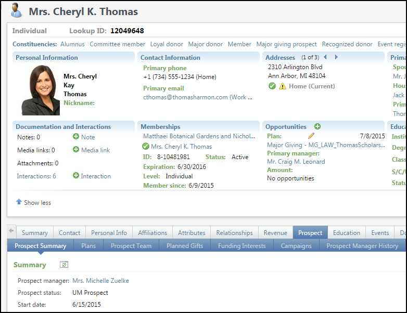The height and width of the screenshot is (313, 407).
Task: Add a new opportunity with the plus icon
Action: [x=317, y=126]
